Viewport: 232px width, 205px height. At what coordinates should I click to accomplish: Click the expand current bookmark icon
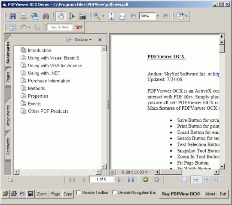[69, 40]
